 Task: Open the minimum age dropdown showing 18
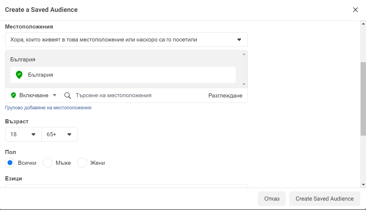coord(23,134)
